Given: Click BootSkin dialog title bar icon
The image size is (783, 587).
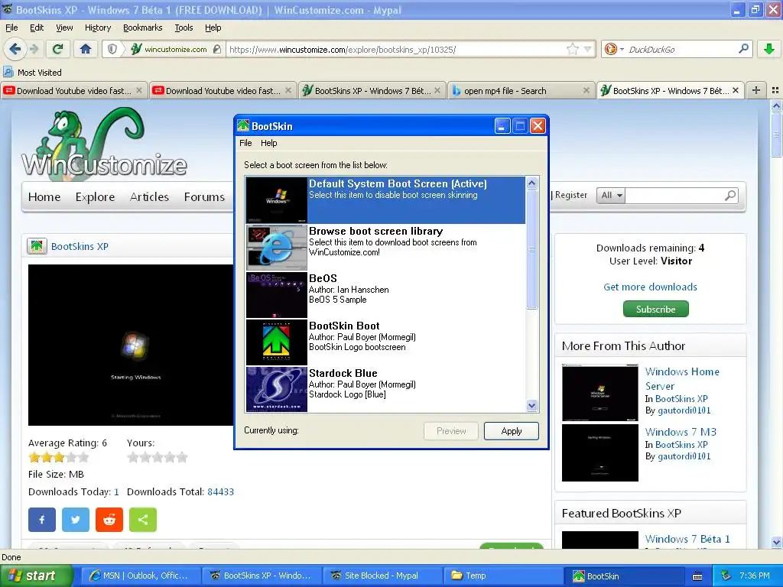Looking at the screenshot, I should tap(243, 126).
